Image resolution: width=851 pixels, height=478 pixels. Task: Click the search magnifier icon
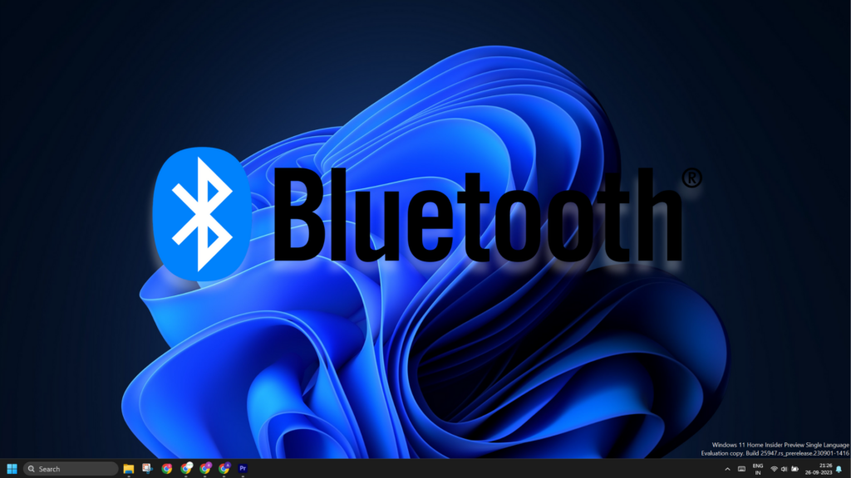pos(31,468)
